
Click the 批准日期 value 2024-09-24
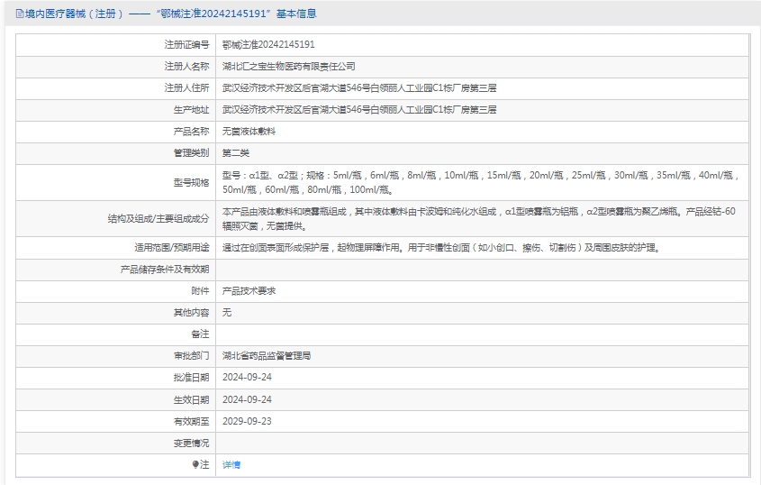pyautogui.click(x=247, y=378)
